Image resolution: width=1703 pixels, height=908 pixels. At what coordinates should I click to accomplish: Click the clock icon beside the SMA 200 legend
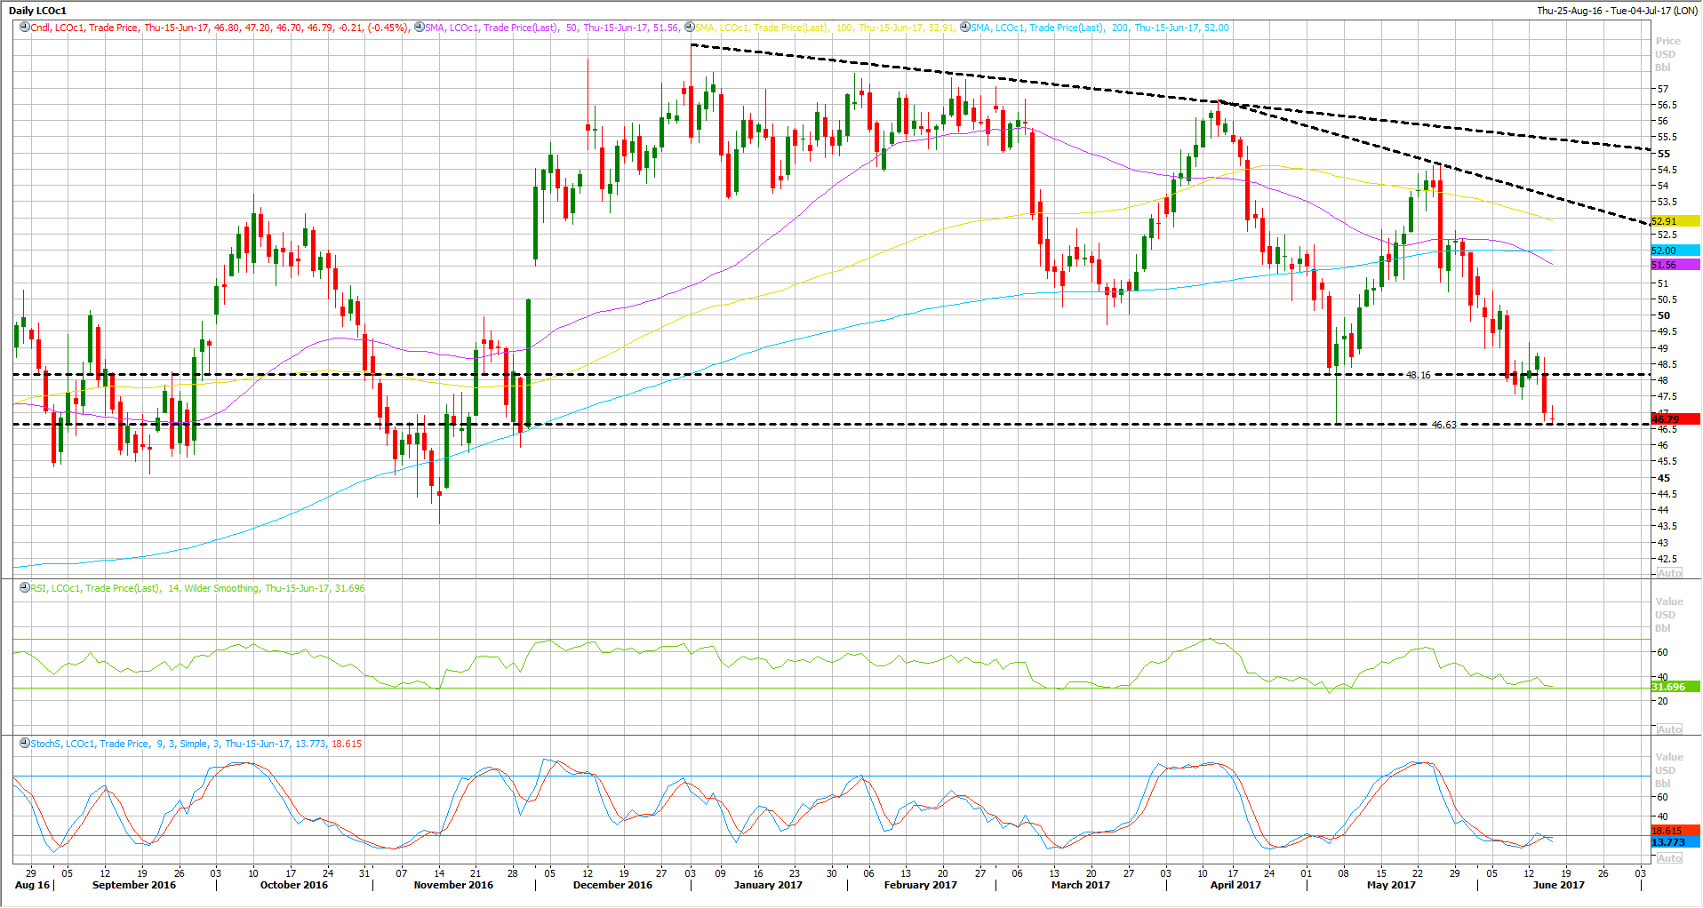click(x=965, y=28)
